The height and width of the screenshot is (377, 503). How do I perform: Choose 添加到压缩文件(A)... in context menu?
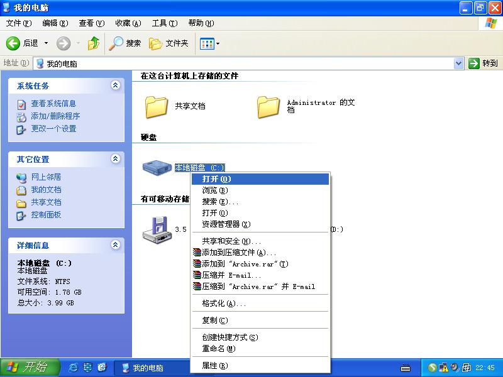(260, 253)
